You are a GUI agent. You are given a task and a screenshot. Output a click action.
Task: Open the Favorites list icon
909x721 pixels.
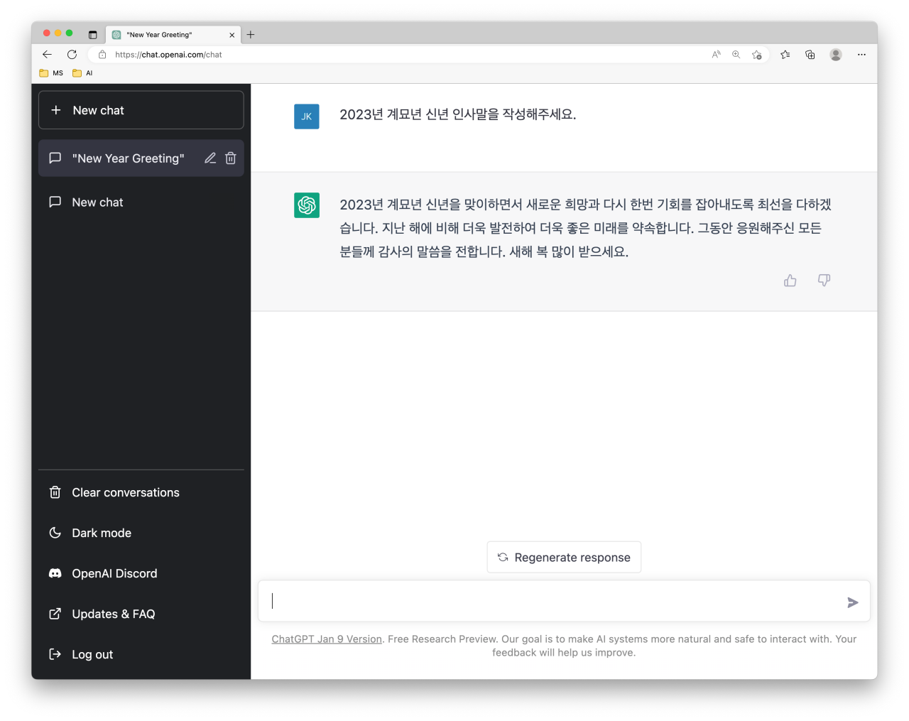(x=785, y=55)
